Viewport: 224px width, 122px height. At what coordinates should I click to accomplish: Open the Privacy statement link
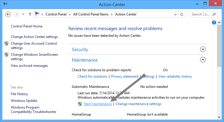pos(125,76)
